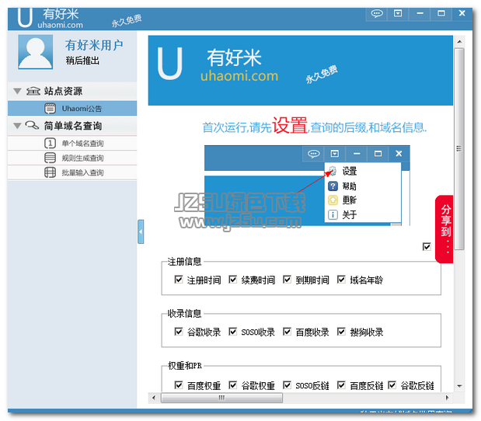Maximize the 有好米 window

(441, 13)
